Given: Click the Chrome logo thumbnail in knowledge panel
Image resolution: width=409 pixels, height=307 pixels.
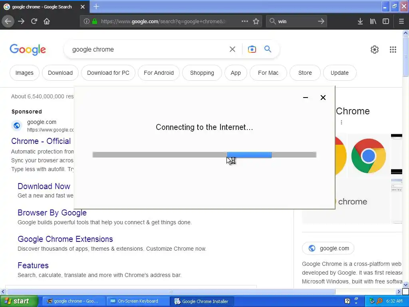Looking at the screenshot, I should tap(369, 156).
